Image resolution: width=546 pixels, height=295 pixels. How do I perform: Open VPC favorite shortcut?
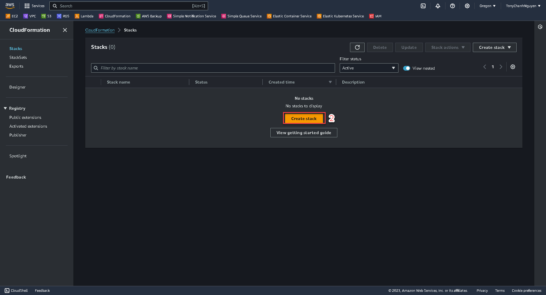tap(30, 16)
